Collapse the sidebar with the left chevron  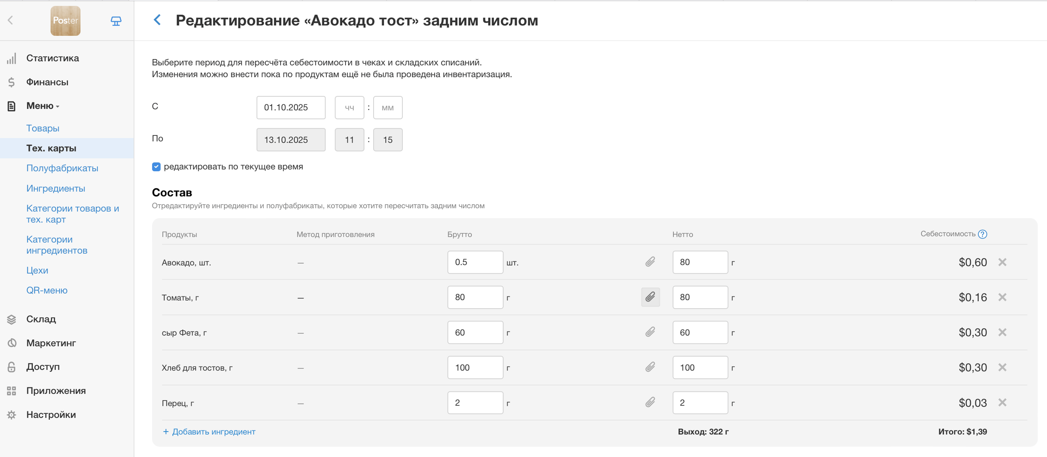10,20
